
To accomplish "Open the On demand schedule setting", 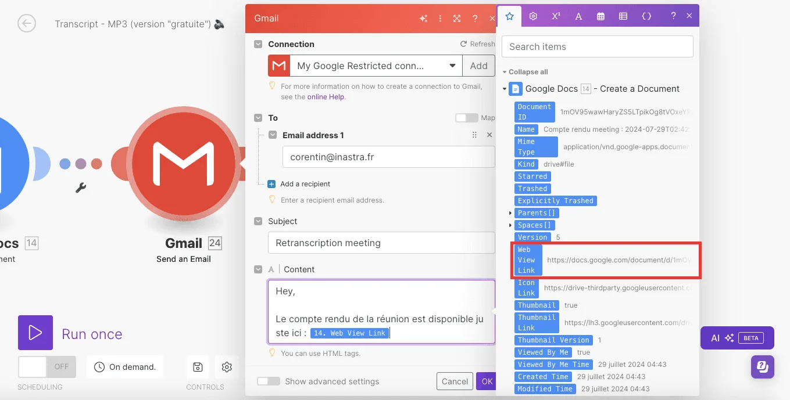I will (125, 367).
